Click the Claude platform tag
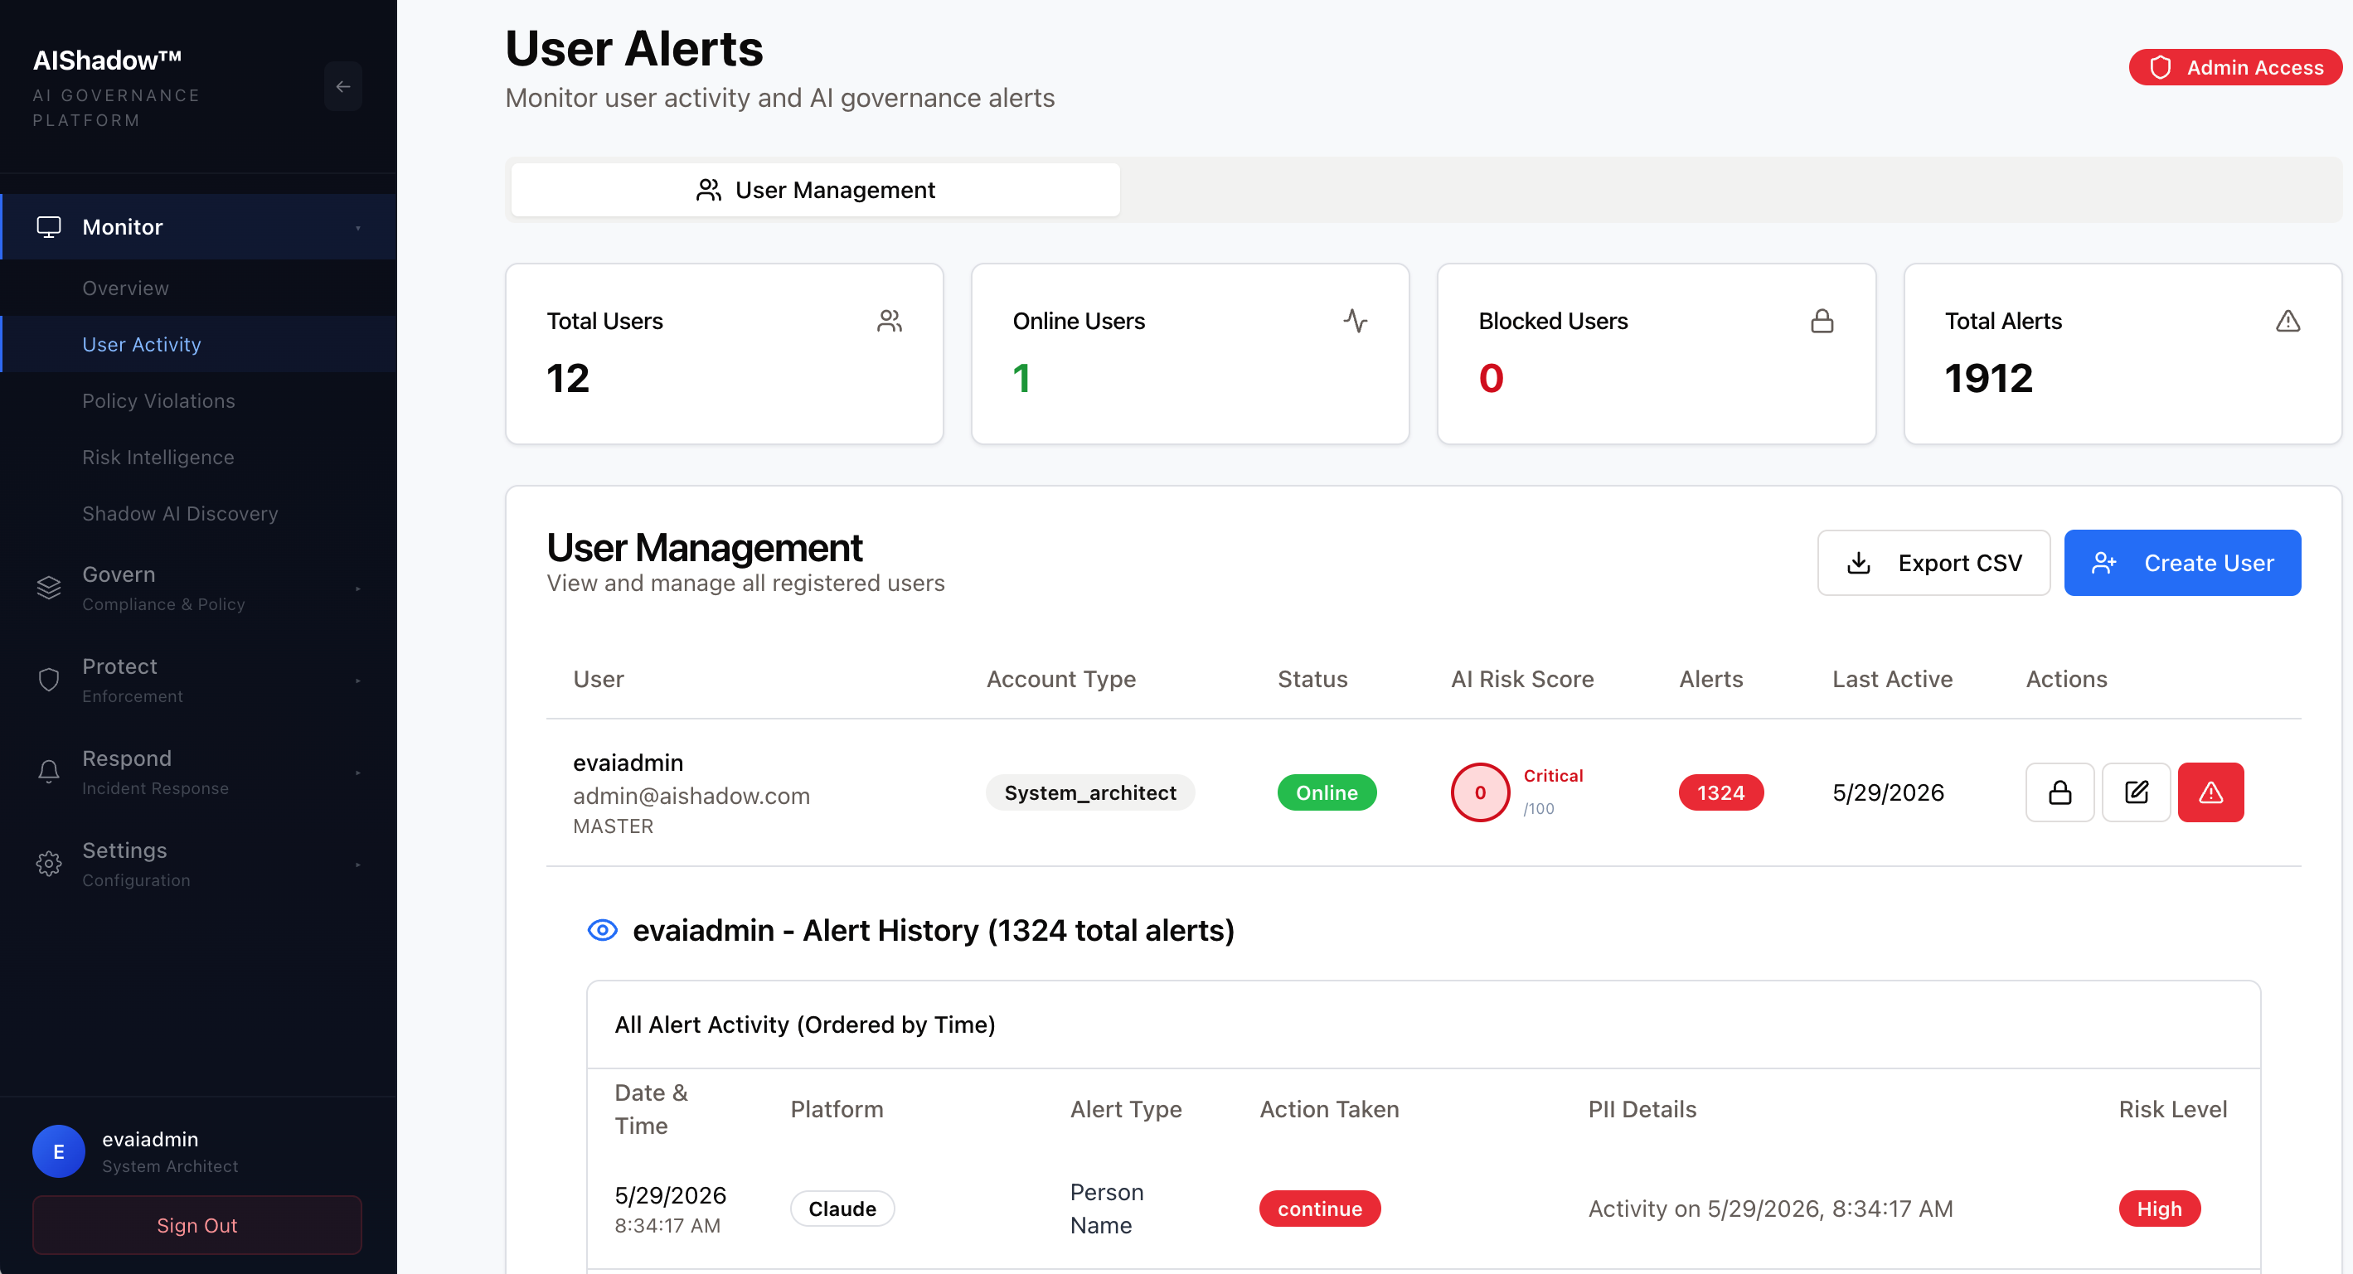 click(x=842, y=1209)
